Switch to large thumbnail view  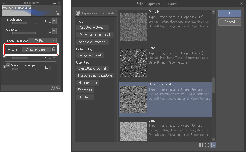tap(201, 145)
